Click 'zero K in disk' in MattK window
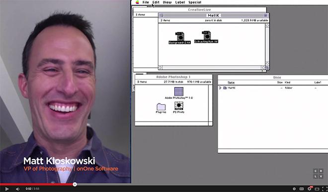The height and width of the screenshot is (192, 328). [213, 20]
